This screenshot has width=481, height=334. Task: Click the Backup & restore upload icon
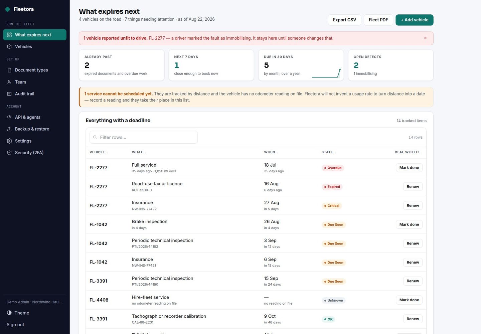coord(9,129)
